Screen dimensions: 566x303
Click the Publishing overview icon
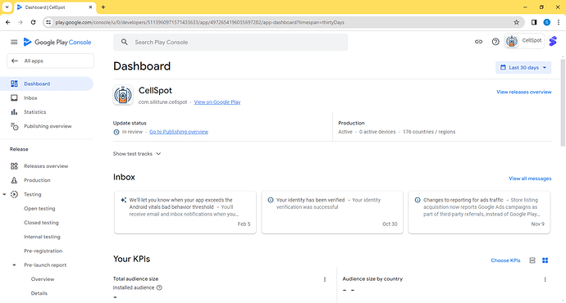(14, 126)
